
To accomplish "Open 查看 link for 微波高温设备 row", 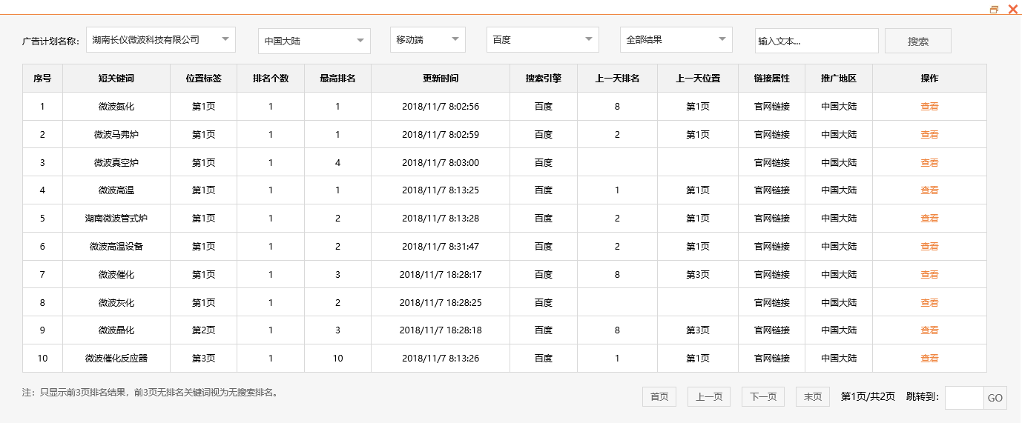I will 929,247.
